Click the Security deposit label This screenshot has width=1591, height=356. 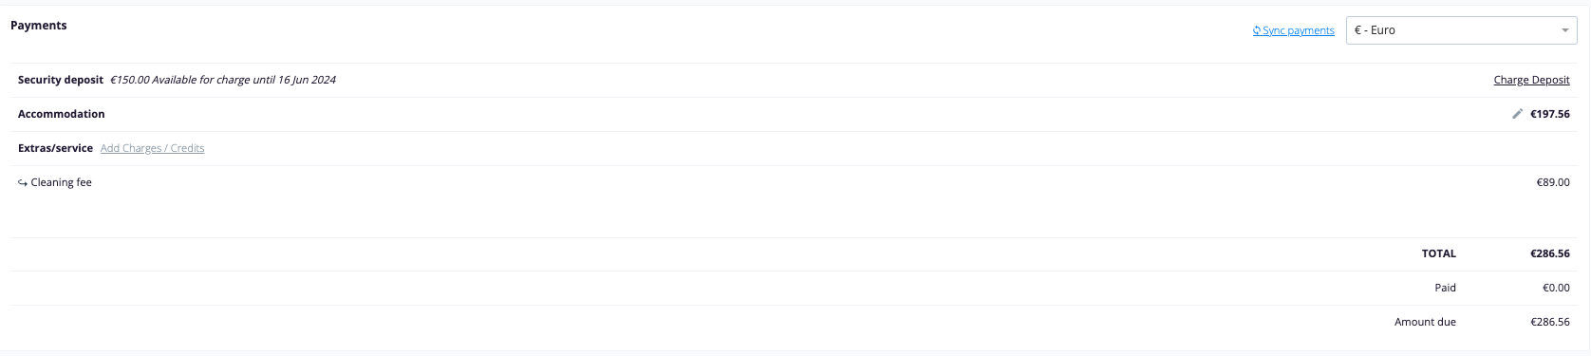[61, 80]
